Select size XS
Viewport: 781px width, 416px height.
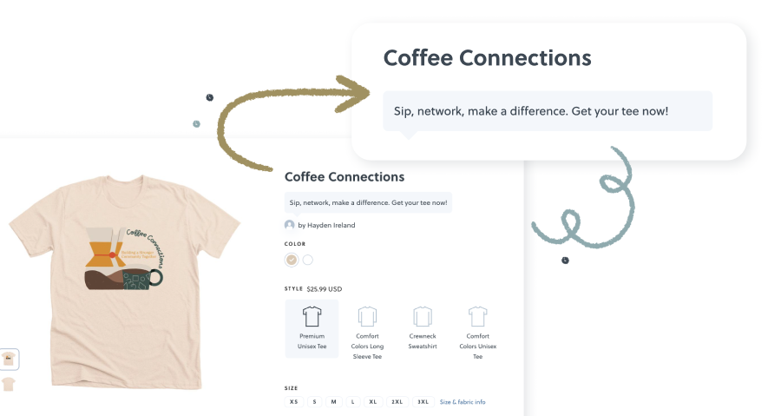pyautogui.click(x=294, y=401)
